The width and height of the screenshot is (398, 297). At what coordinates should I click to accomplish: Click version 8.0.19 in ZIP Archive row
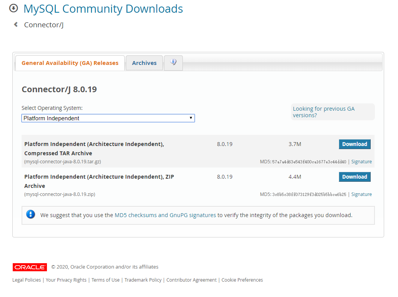225,177
